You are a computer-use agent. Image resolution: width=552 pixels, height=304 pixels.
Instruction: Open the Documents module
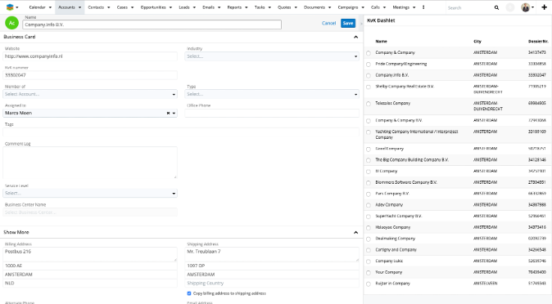pyautogui.click(x=314, y=7)
